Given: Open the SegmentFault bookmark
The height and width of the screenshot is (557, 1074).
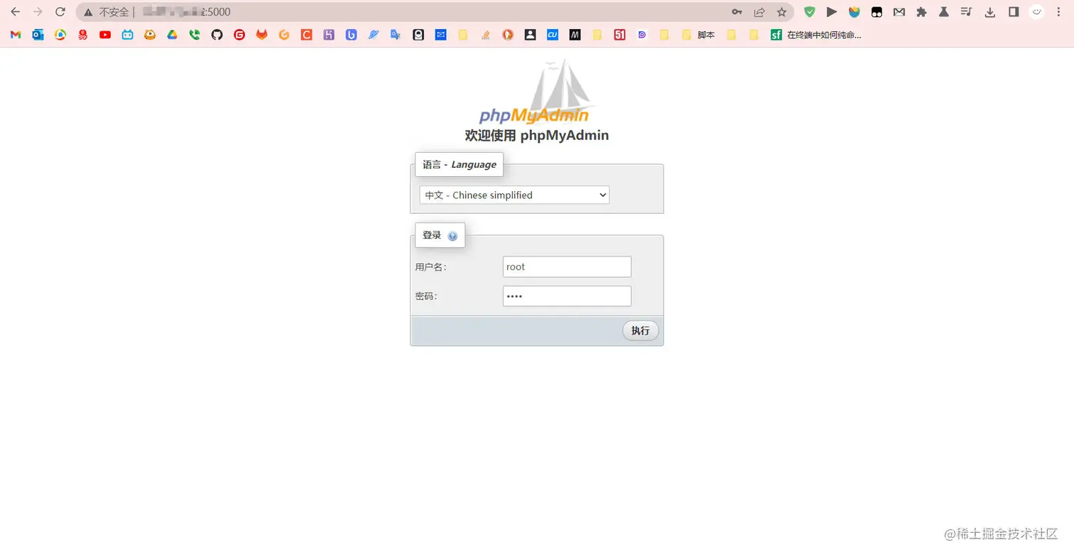Looking at the screenshot, I should click(x=776, y=34).
